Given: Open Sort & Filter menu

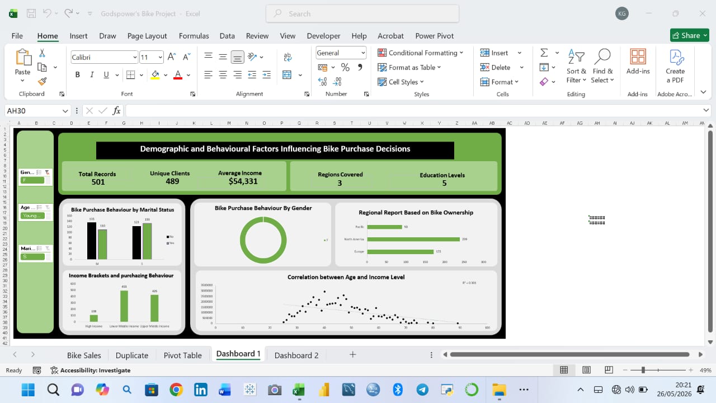Looking at the screenshot, I should 576,66.
